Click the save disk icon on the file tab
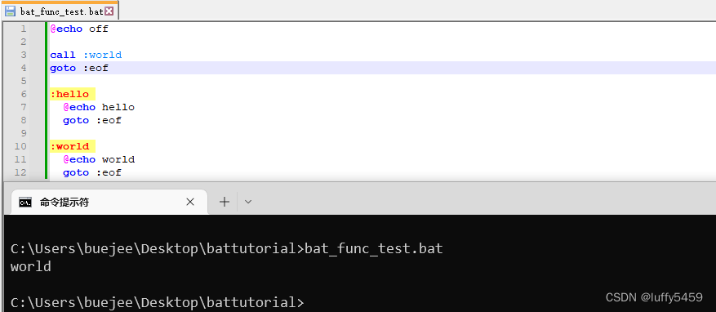Viewport: 716px width, 312px height. 10,11
